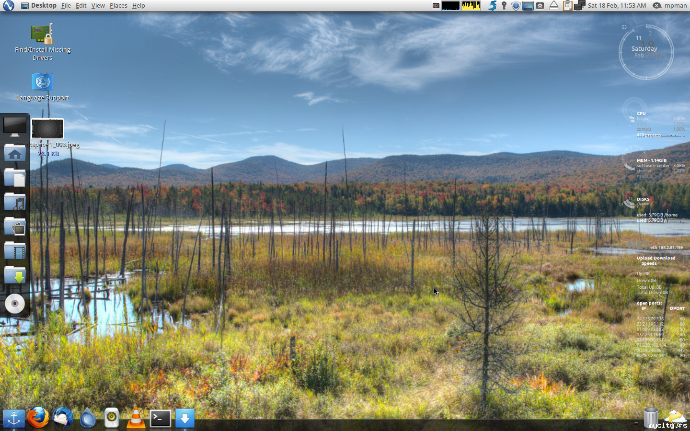The height and width of the screenshot is (431, 690).
Task: Open the clock showing Sat 18 Feb
Action: click(x=617, y=6)
